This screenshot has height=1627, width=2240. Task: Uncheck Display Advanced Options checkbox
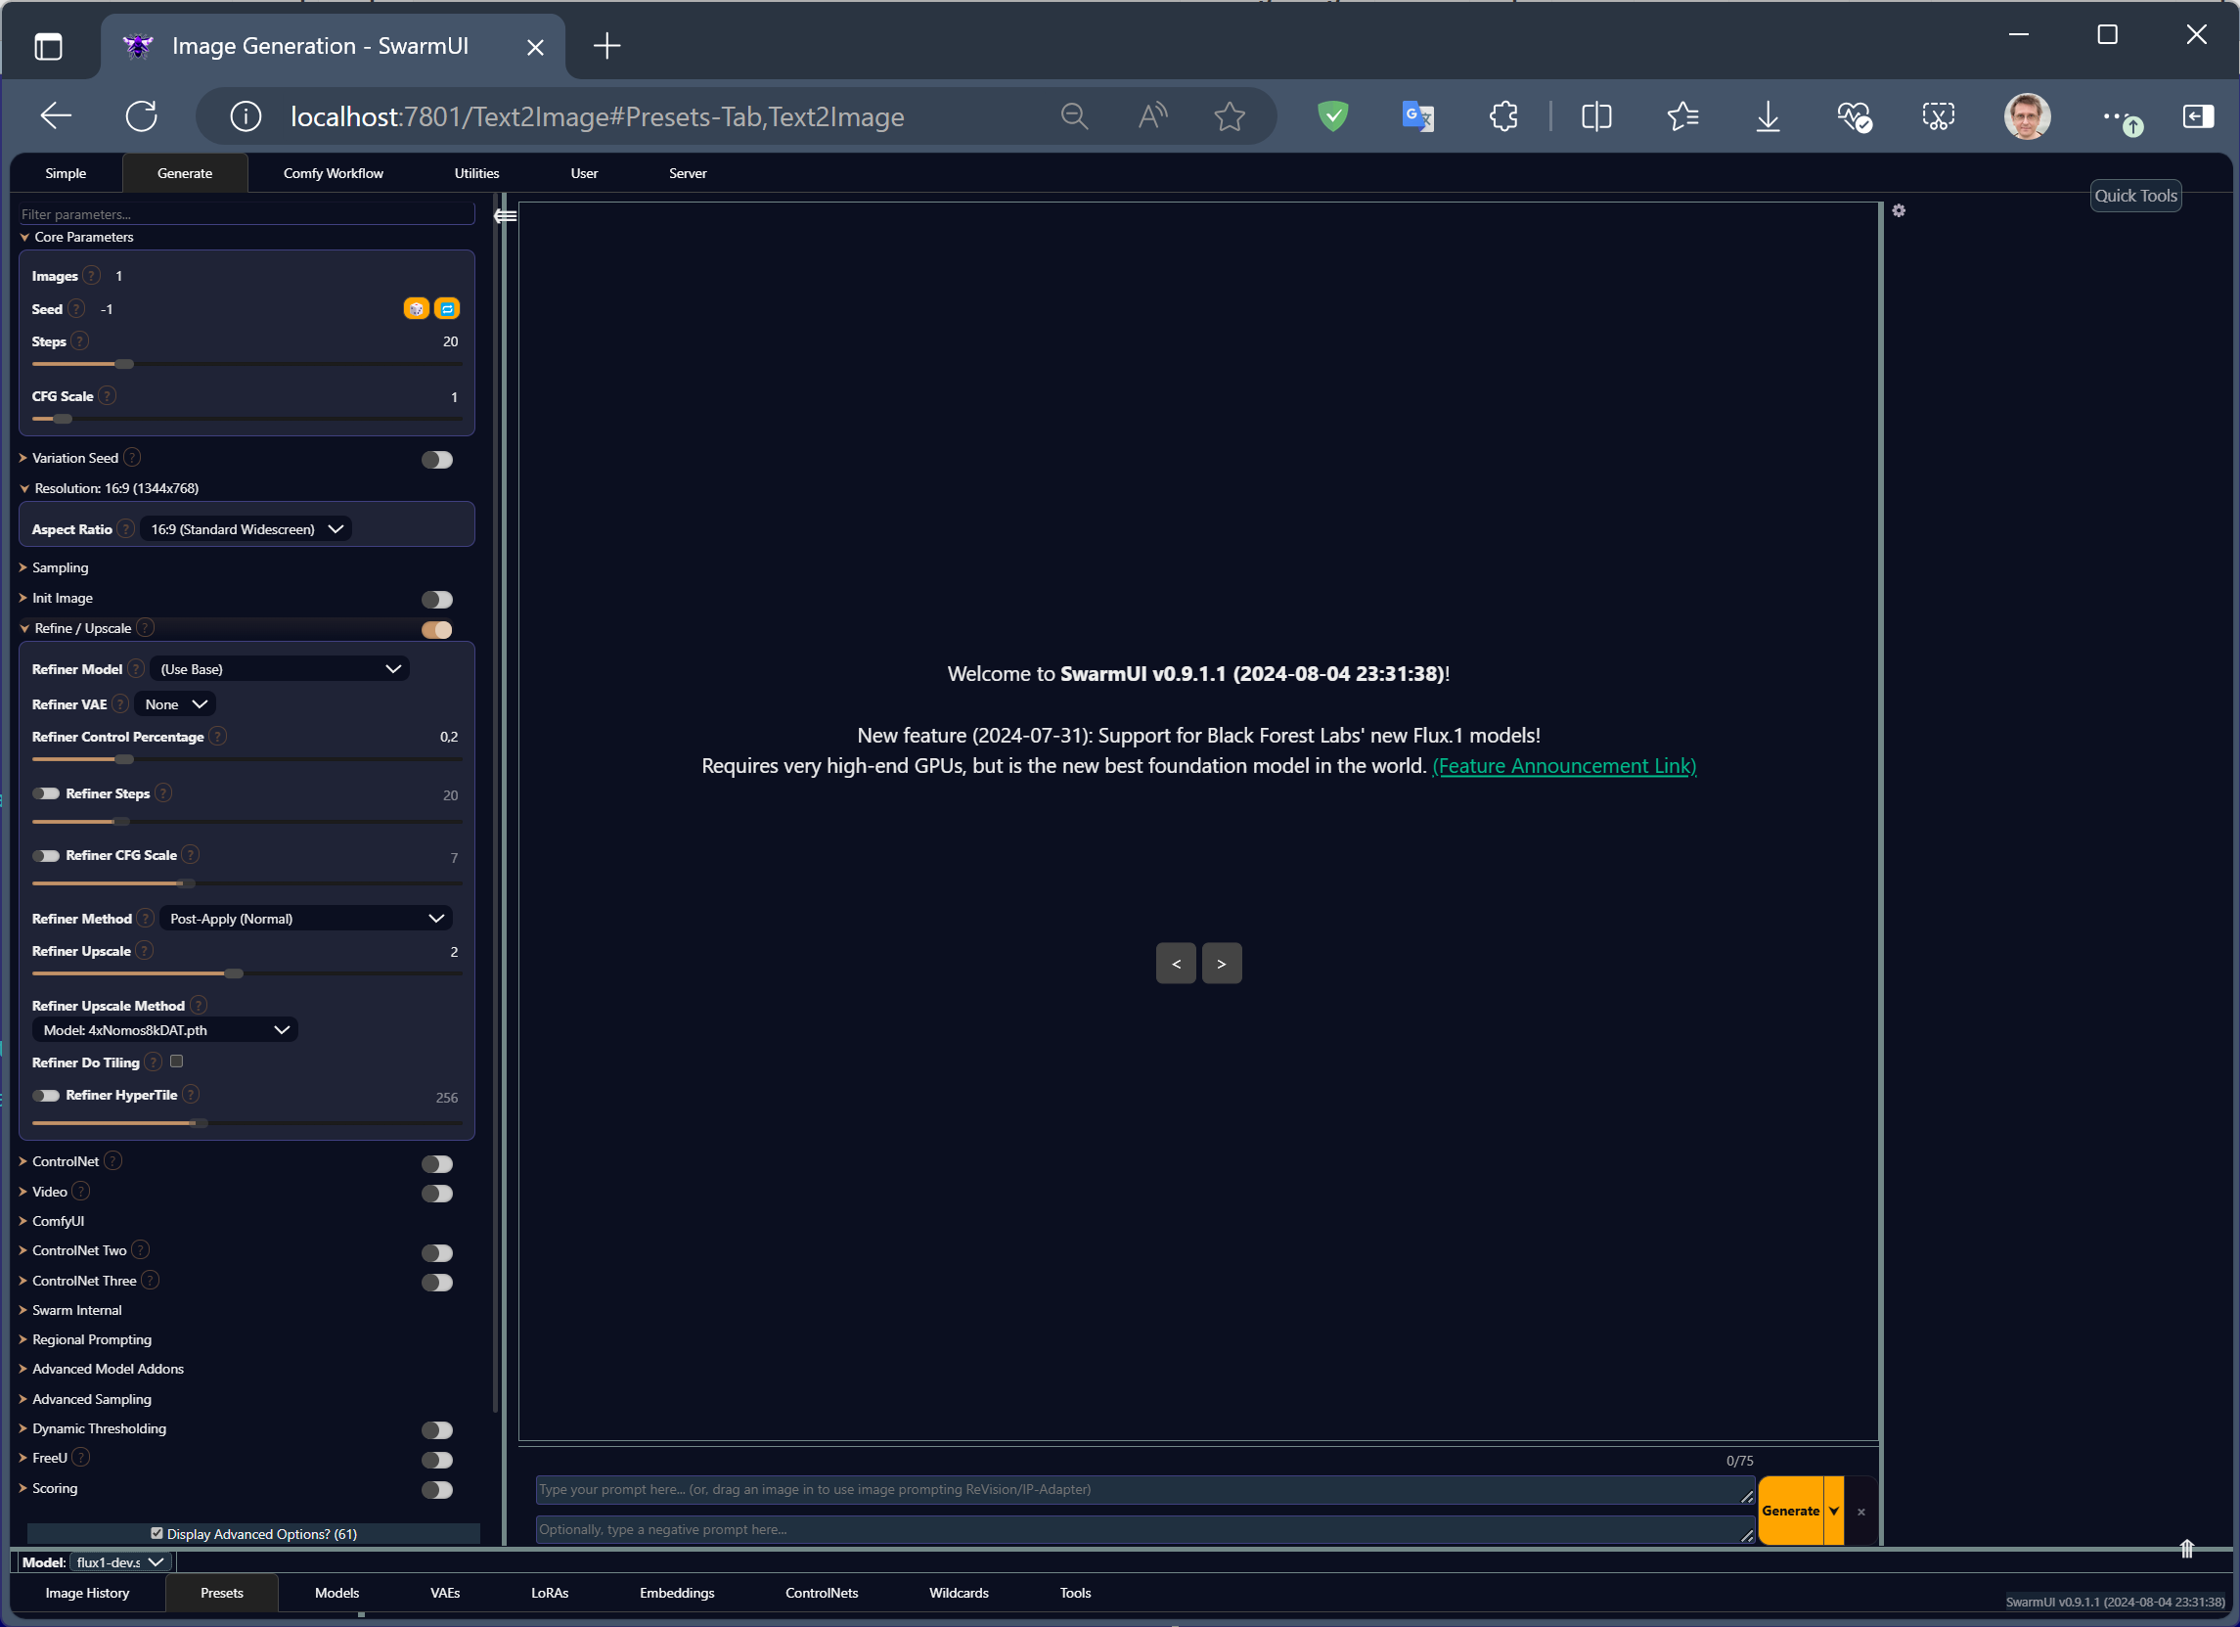[157, 1534]
